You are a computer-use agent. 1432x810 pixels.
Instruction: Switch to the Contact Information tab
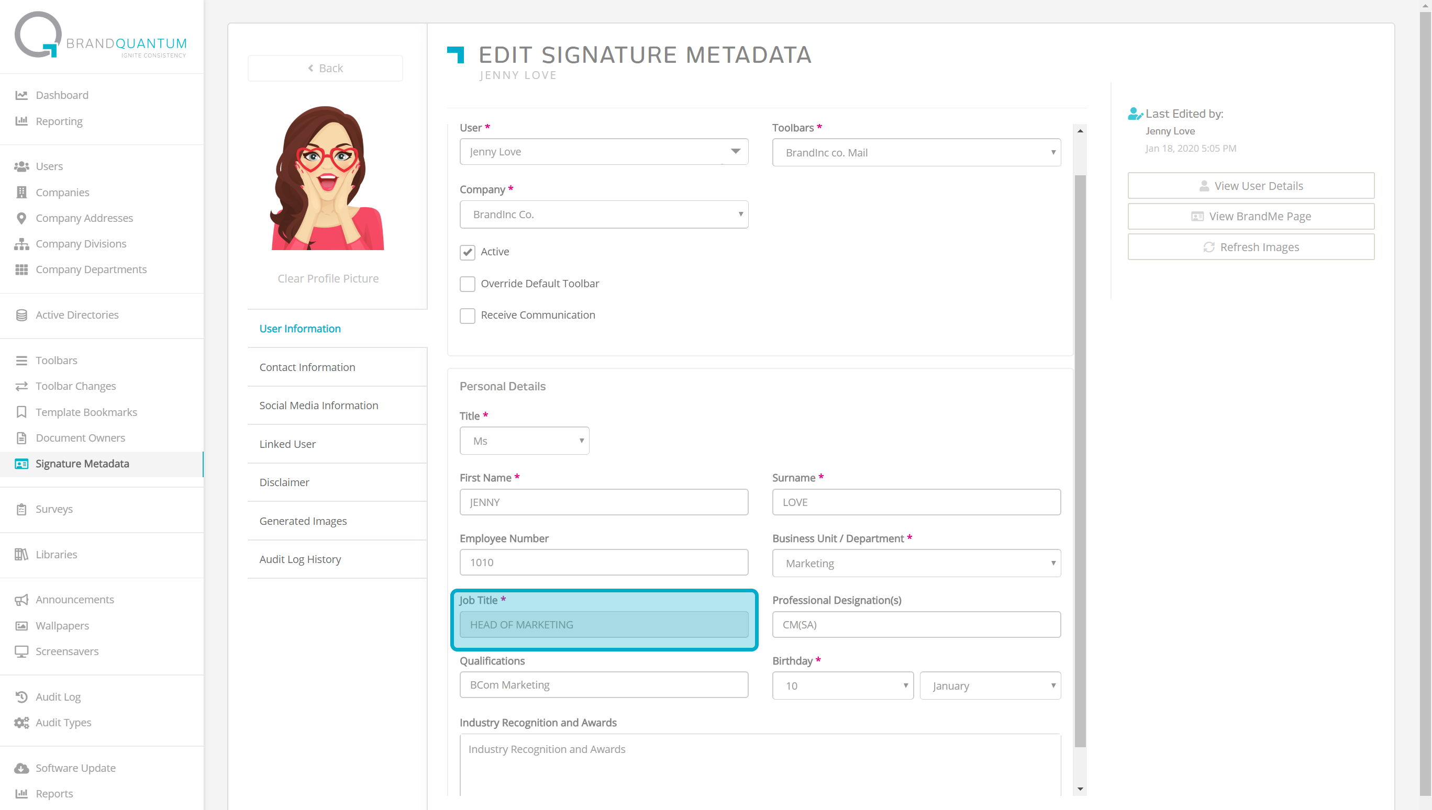click(x=307, y=367)
